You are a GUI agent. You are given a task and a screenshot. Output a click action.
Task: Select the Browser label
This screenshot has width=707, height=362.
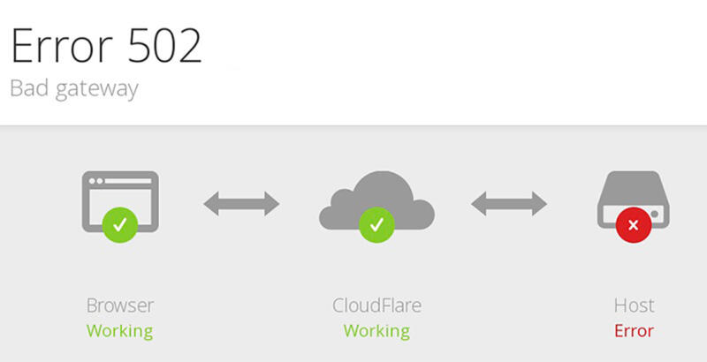[x=120, y=305]
